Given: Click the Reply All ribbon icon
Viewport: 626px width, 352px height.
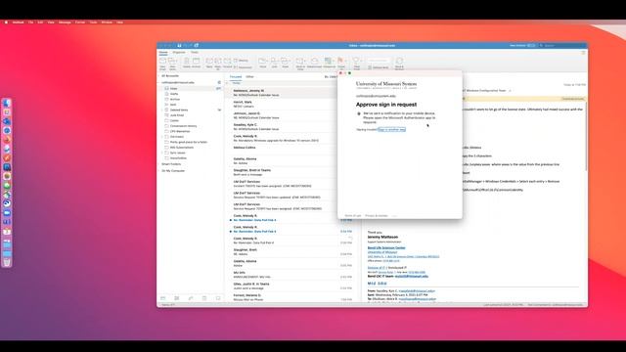Looking at the screenshot, I should 218,63.
